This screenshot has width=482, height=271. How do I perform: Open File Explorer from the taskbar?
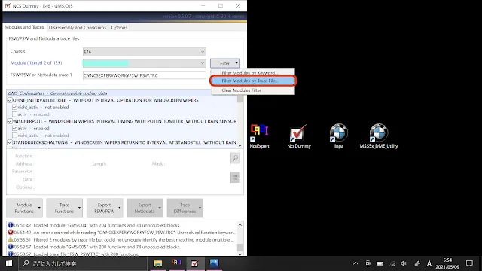(x=157, y=263)
